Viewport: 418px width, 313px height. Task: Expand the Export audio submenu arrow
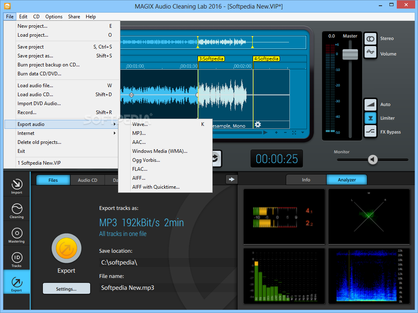pos(115,124)
